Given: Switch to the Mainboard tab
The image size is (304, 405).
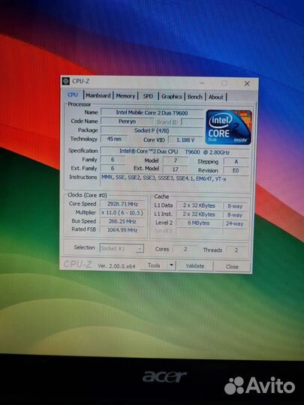Looking at the screenshot, I should tap(98, 95).
